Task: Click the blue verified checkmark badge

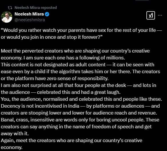Action: click(x=47, y=14)
